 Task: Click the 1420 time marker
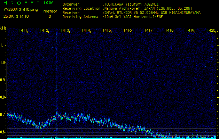[x=211, y=31]
